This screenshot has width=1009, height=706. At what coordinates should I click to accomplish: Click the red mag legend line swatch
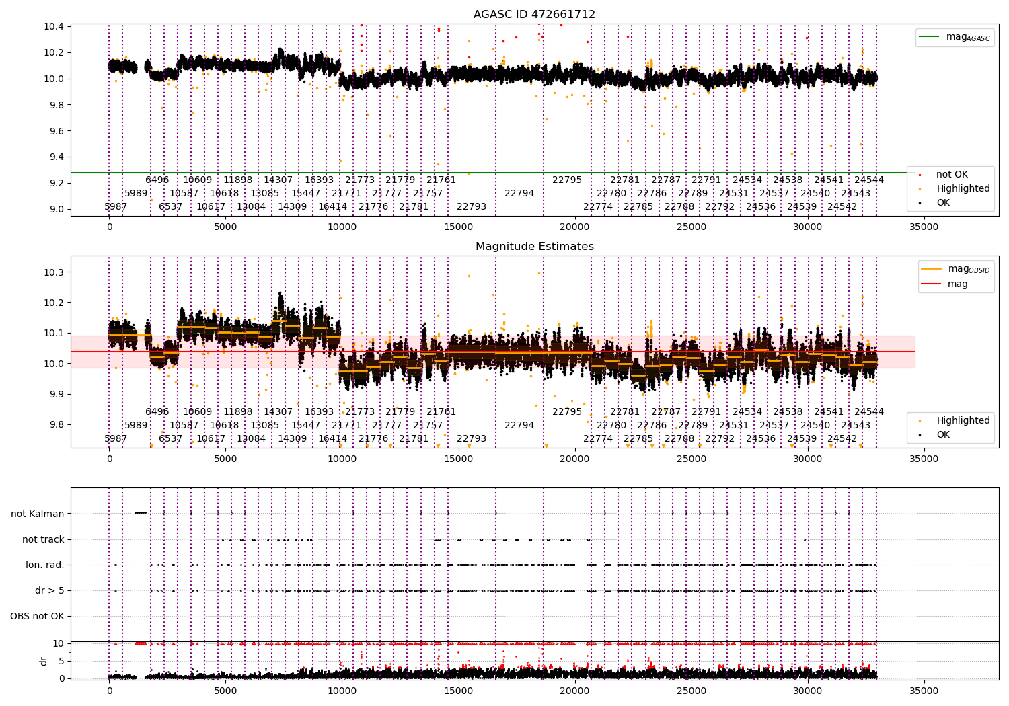pyautogui.click(x=932, y=284)
